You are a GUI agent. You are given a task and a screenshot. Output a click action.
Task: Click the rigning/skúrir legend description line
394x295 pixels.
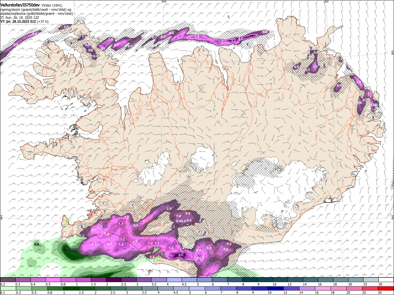(x=36, y=10)
